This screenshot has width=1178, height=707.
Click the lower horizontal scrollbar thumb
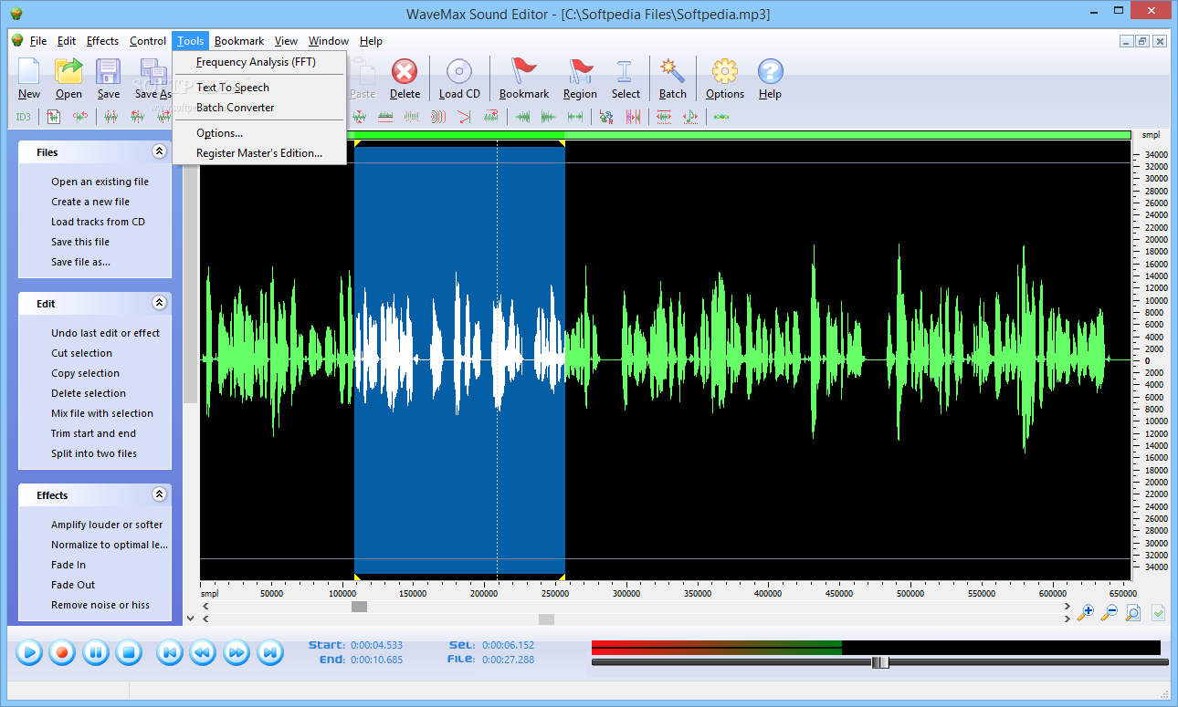546,619
